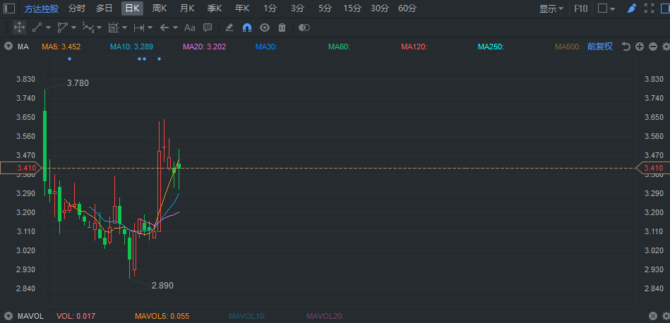Expand the line drawing tool dropdown arrow
670x323 pixels.
[x=49, y=28]
